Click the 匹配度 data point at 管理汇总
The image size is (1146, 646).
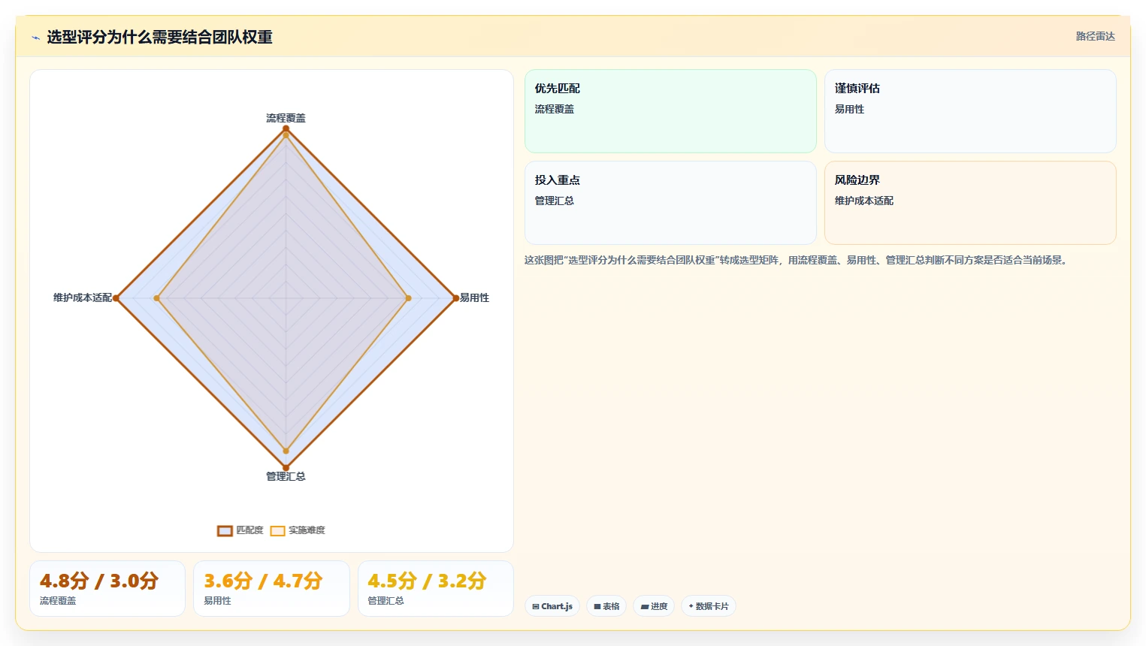pos(286,468)
